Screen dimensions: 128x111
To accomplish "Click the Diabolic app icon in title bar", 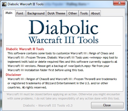I will (x=4, y=4).
